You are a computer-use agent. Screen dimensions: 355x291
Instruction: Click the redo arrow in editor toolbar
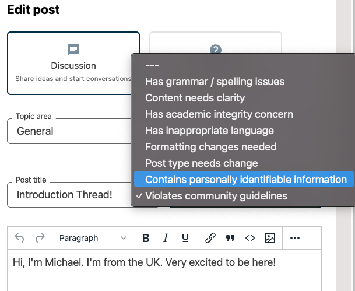click(x=40, y=238)
